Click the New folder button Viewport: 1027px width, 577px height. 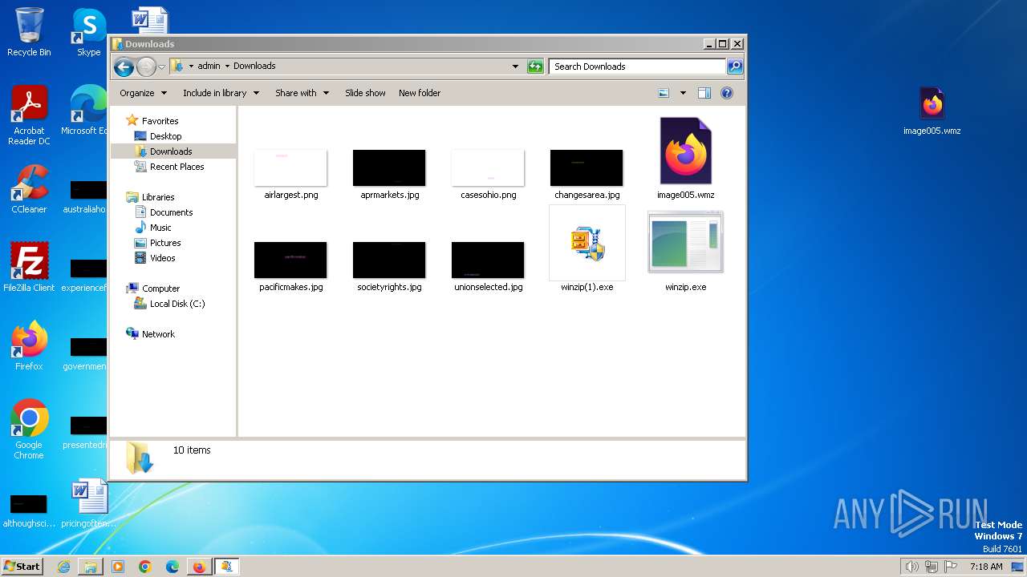click(420, 93)
